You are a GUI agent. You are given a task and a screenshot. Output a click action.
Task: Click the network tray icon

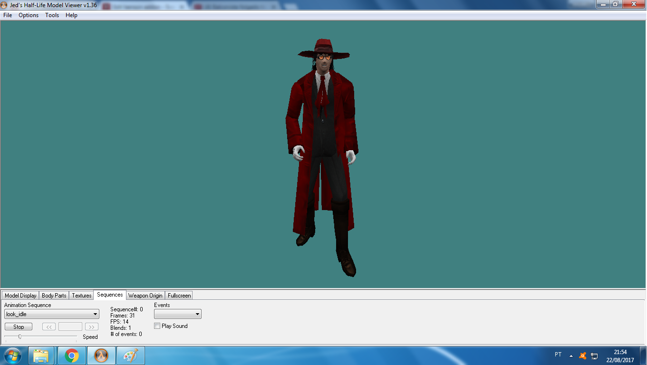click(594, 355)
